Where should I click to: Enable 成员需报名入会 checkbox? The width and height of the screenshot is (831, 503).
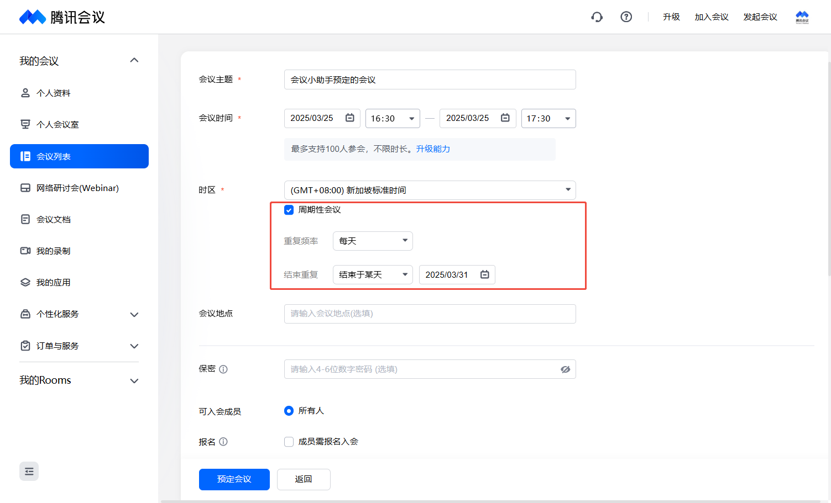pos(289,442)
